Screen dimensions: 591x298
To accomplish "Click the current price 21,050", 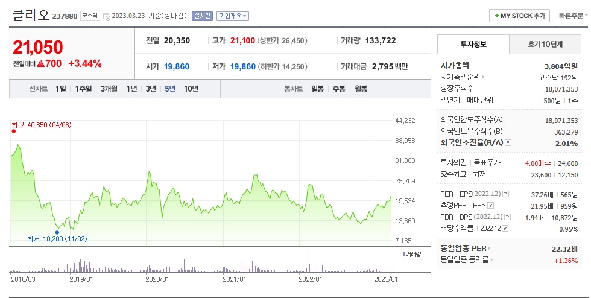I will (37, 48).
